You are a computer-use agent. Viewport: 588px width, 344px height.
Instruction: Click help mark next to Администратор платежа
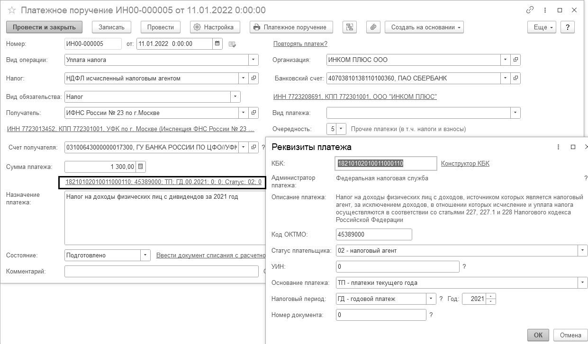pyautogui.click(x=586, y=178)
